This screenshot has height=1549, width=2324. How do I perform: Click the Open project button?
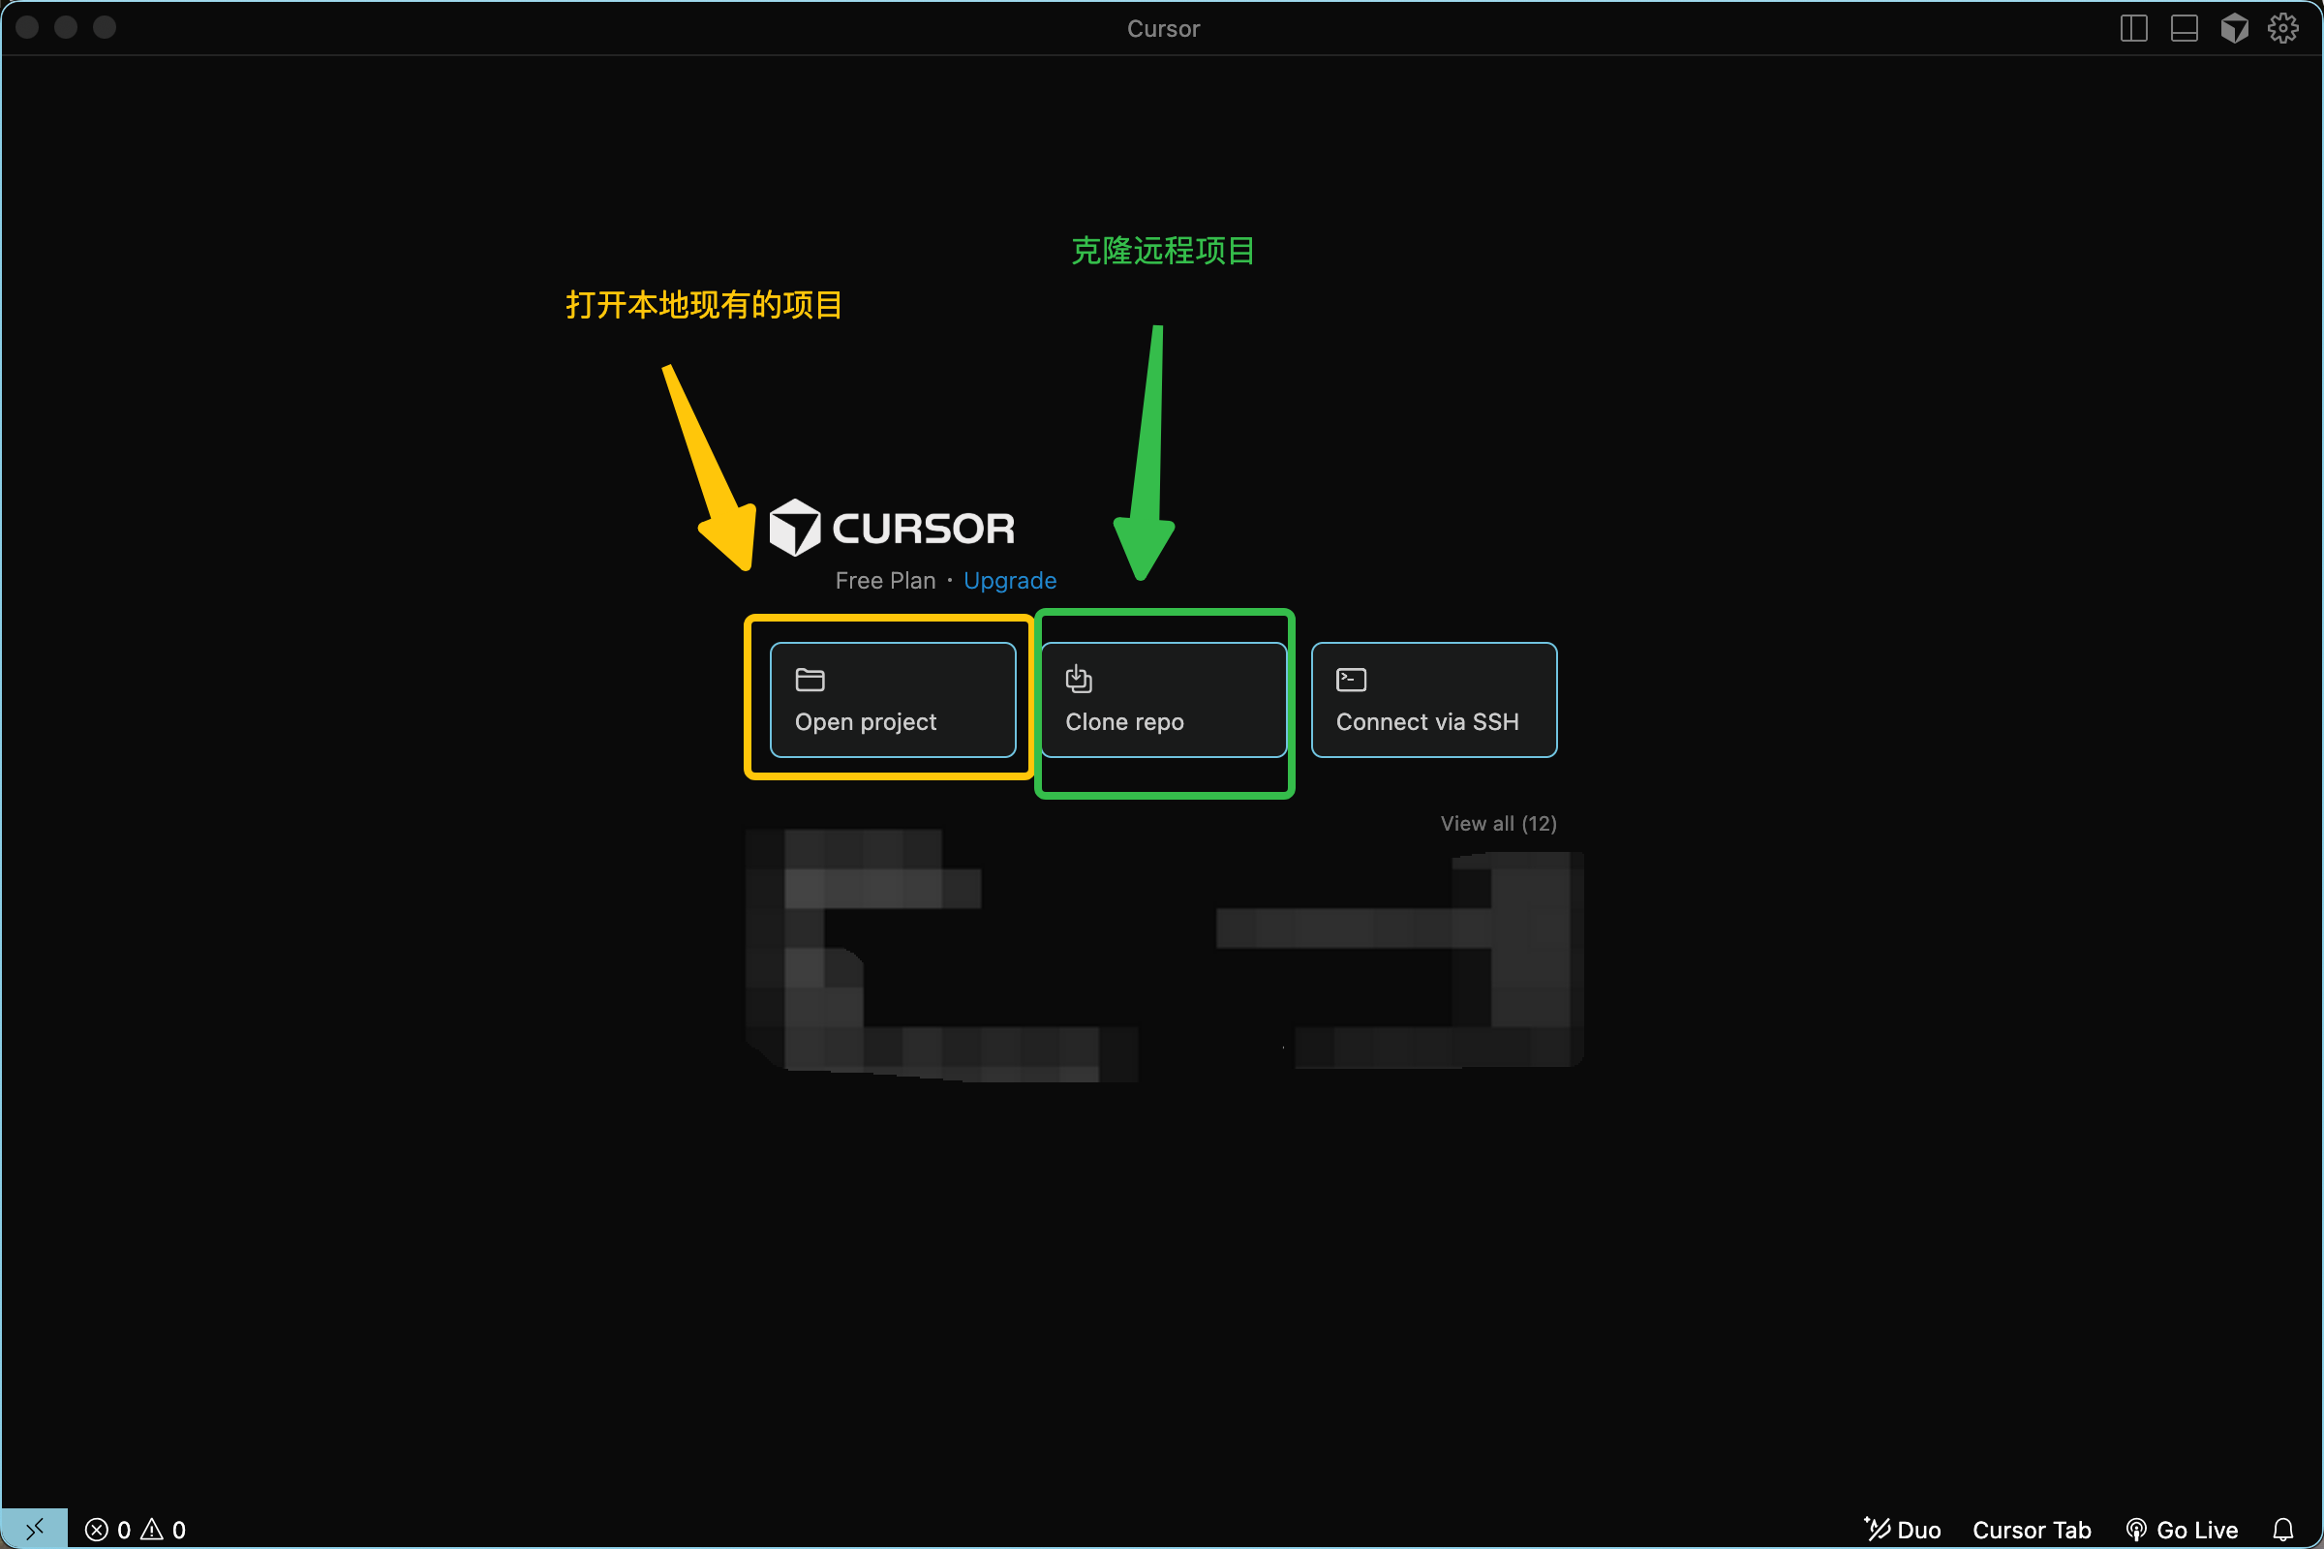[892, 700]
